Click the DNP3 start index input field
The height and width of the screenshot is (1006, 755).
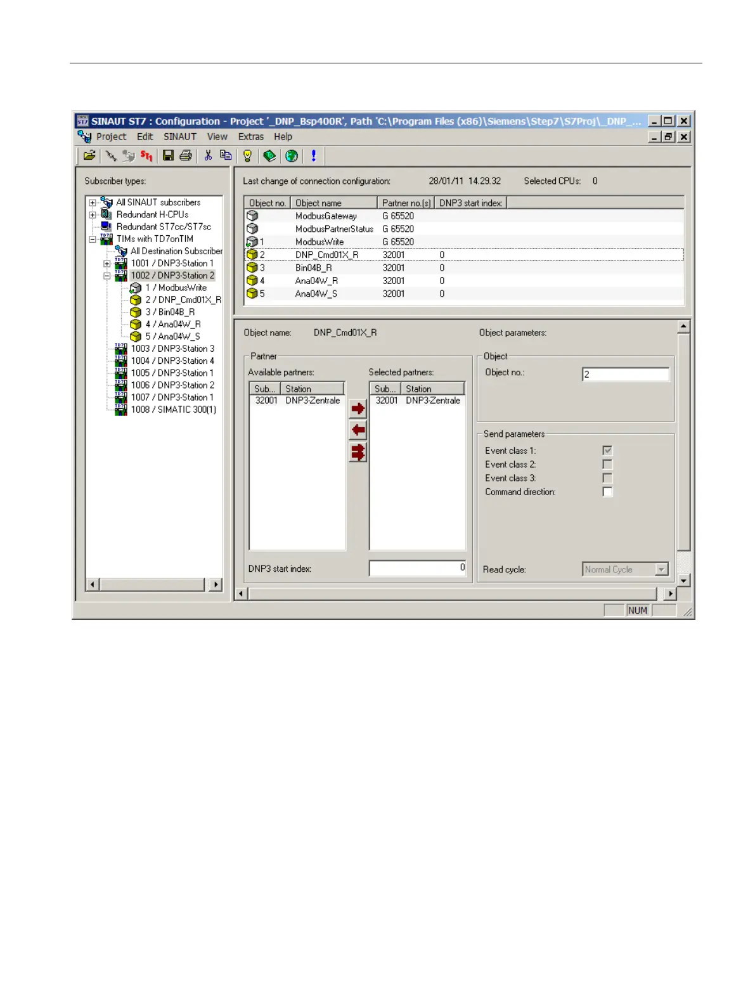pyautogui.click(x=418, y=569)
